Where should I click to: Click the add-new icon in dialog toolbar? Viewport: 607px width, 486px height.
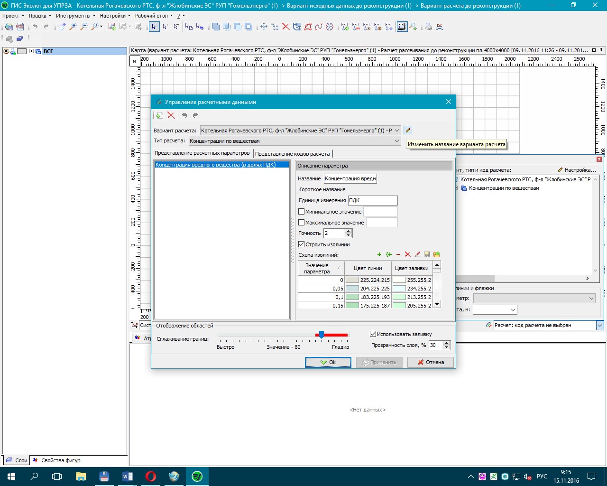160,115
